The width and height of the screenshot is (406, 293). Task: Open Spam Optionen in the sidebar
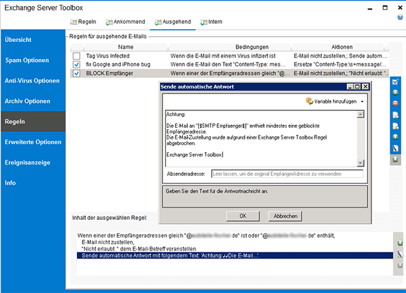(x=33, y=60)
